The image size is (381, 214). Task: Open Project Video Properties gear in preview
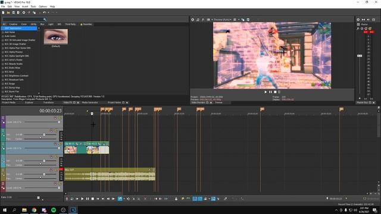click(193, 20)
